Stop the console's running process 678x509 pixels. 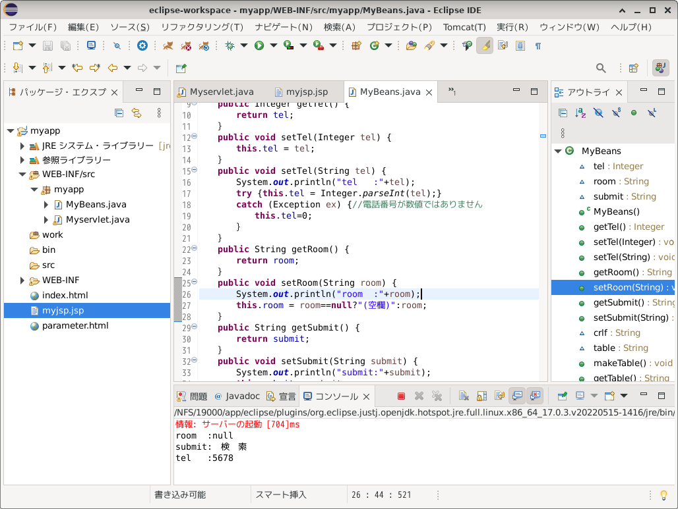point(401,396)
